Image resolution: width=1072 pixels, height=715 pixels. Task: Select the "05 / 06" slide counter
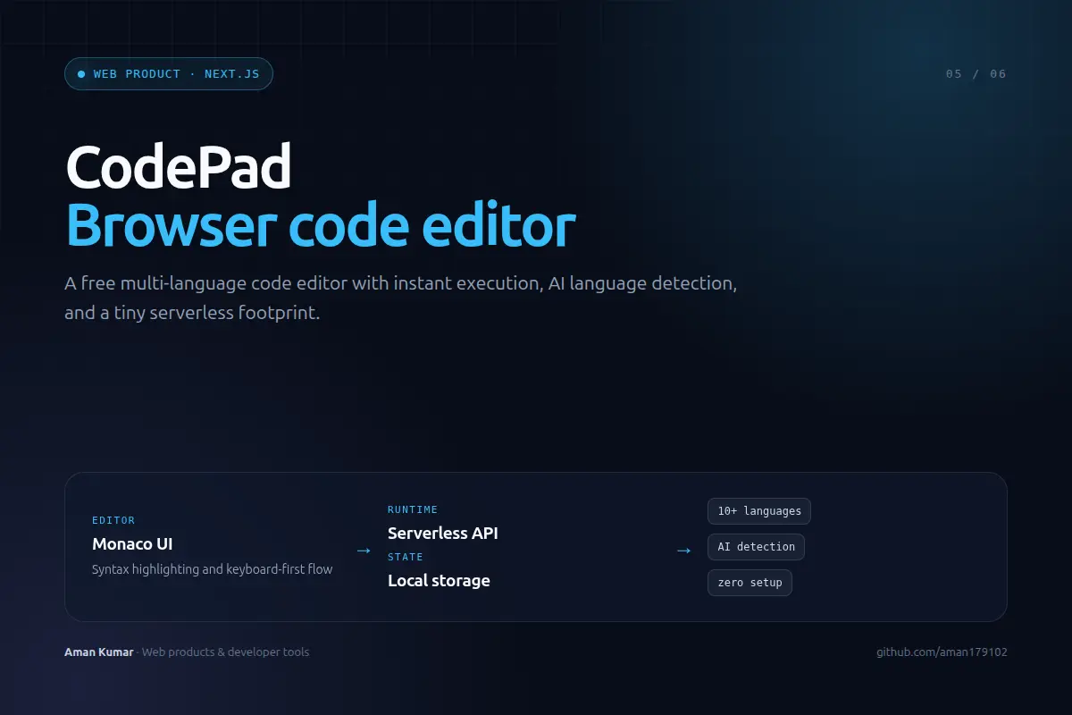click(x=976, y=74)
